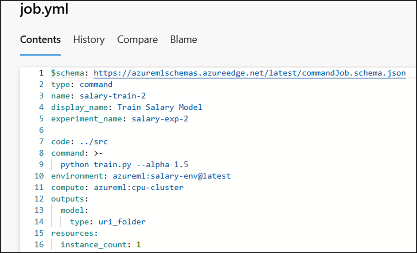Screen dimensions: 417x253
Task: Click the 'command: >-' line
Action: tap(77, 153)
